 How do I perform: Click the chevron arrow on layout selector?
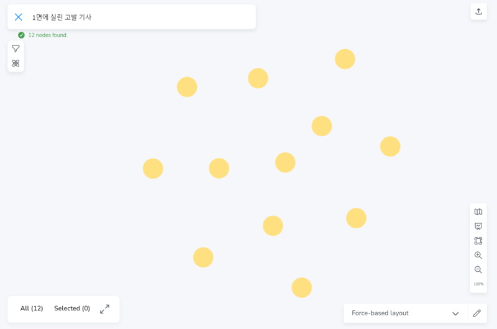pyautogui.click(x=455, y=313)
